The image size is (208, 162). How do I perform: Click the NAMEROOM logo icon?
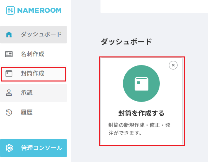pyautogui.click(x=10, y=10)
